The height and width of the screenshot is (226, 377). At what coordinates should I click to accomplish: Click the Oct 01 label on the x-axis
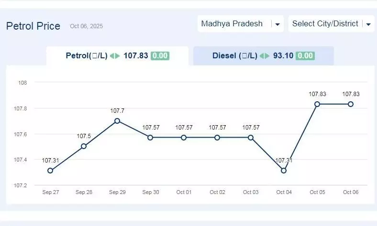(x=184, y=193)
